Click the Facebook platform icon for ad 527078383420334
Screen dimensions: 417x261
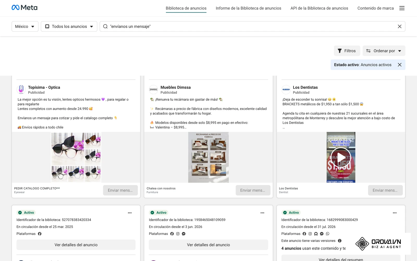[40, 234]
